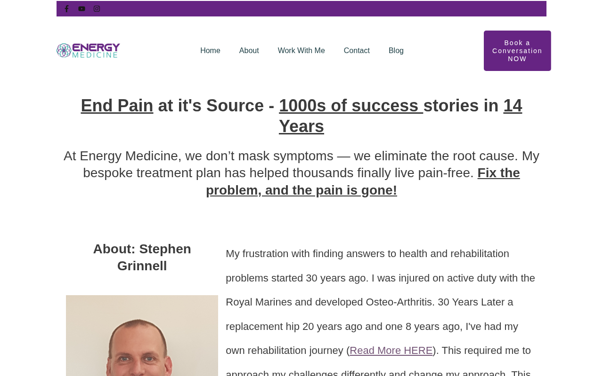Image resolution: width=603 pixels, height=376 pixels.
Task: Open the YouTube social icon
Action: pos(81,8)
